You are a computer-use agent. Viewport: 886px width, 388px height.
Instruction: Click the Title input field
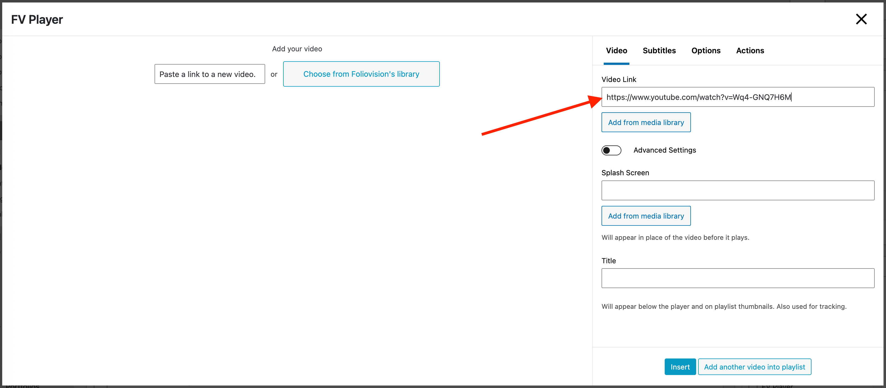tap(738, 278)
